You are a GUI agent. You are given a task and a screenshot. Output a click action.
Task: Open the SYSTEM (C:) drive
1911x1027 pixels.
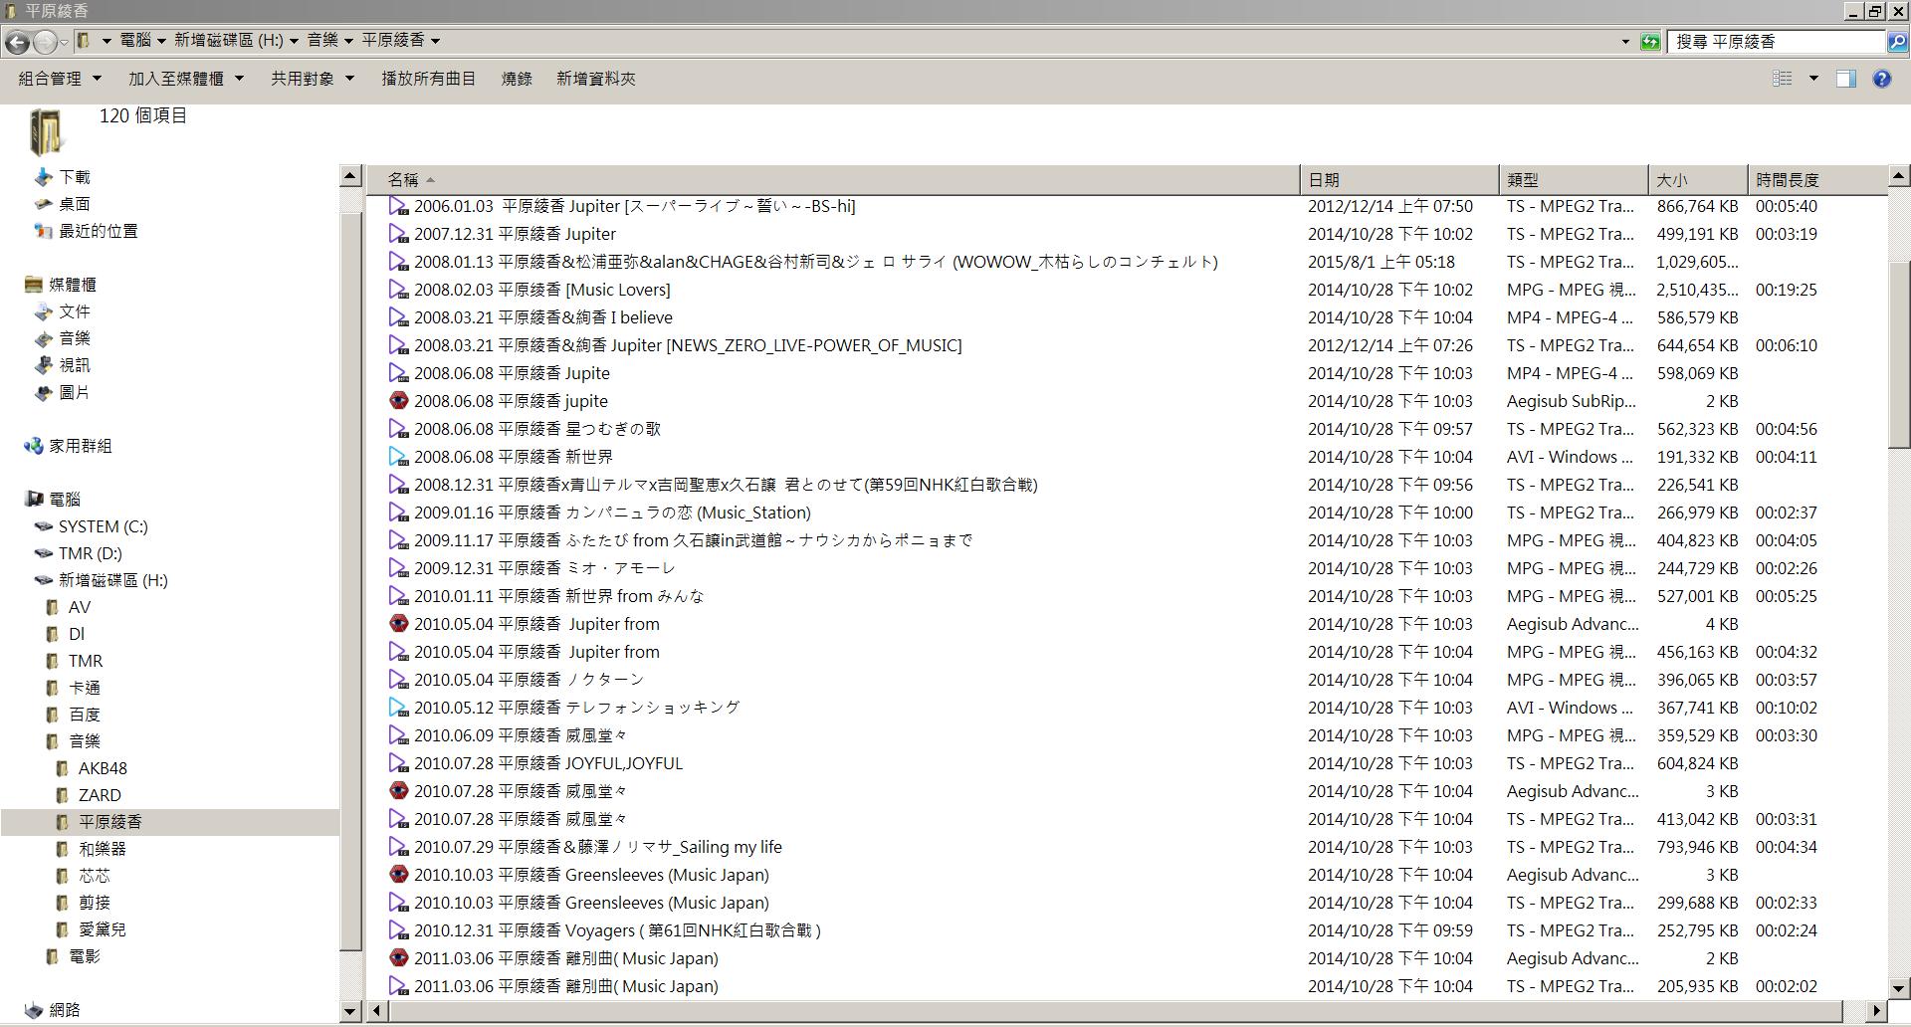[103, 526]
